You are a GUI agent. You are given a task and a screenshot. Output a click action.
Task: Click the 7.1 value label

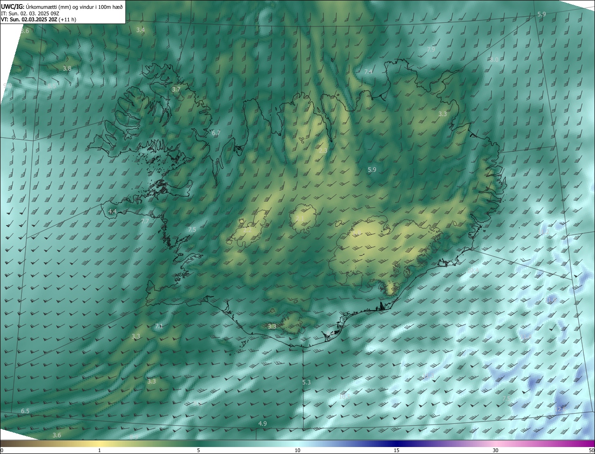pos(159,326)
